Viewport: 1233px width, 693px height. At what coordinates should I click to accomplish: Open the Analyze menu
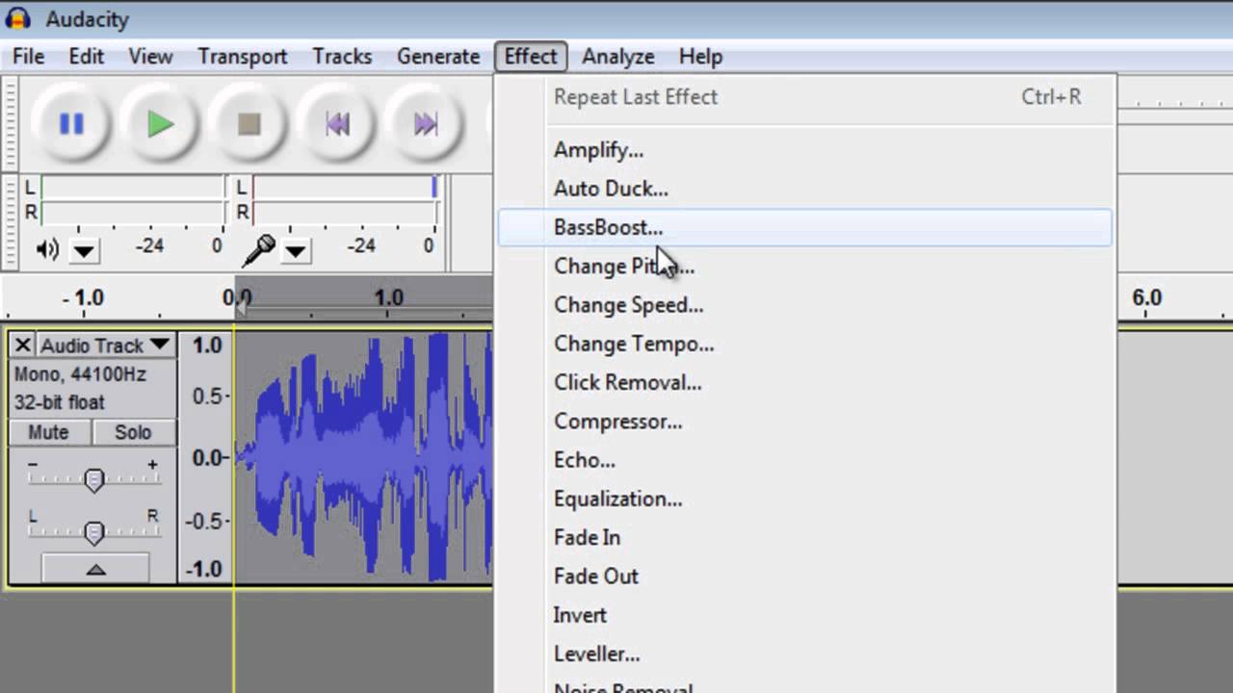click(618, 57)
